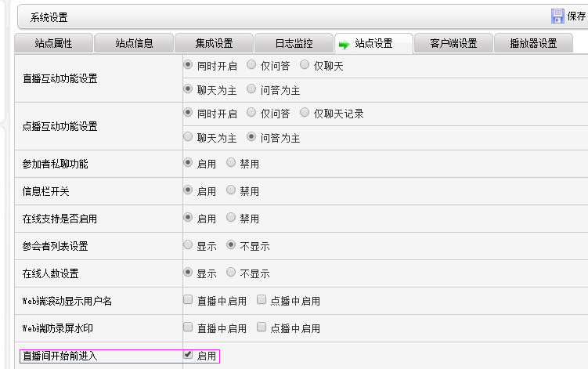Select 显示 for 参会者列表设置
The image size is (588, 369).
(188, 245)
